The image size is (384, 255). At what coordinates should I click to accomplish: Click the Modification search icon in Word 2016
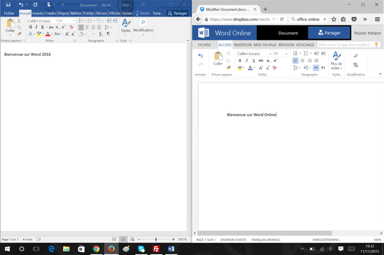tap(143, 23)
